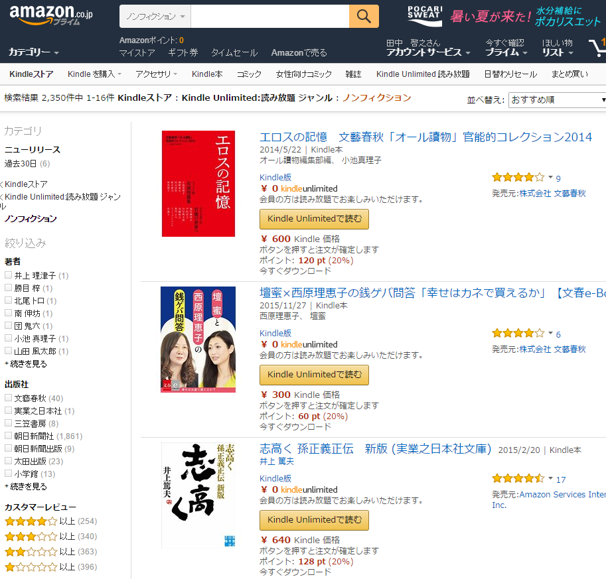Open エロスの記憶 red cover thumbnail

point(198,184)
